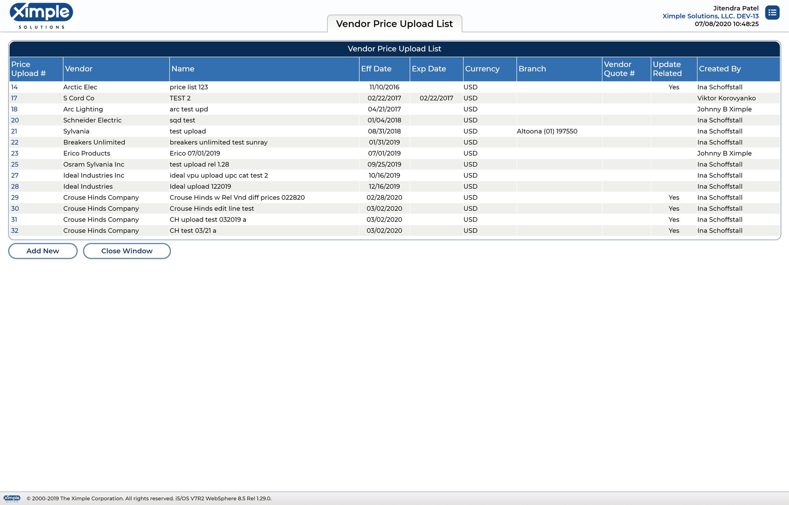Open price upload number 32
This screenshot has height=505, width=789.
point(15,230)
